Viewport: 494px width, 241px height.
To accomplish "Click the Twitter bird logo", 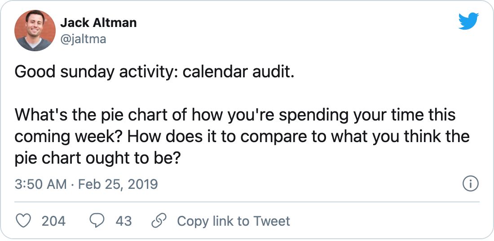I will pyautogui.click(x=469, y=22).
